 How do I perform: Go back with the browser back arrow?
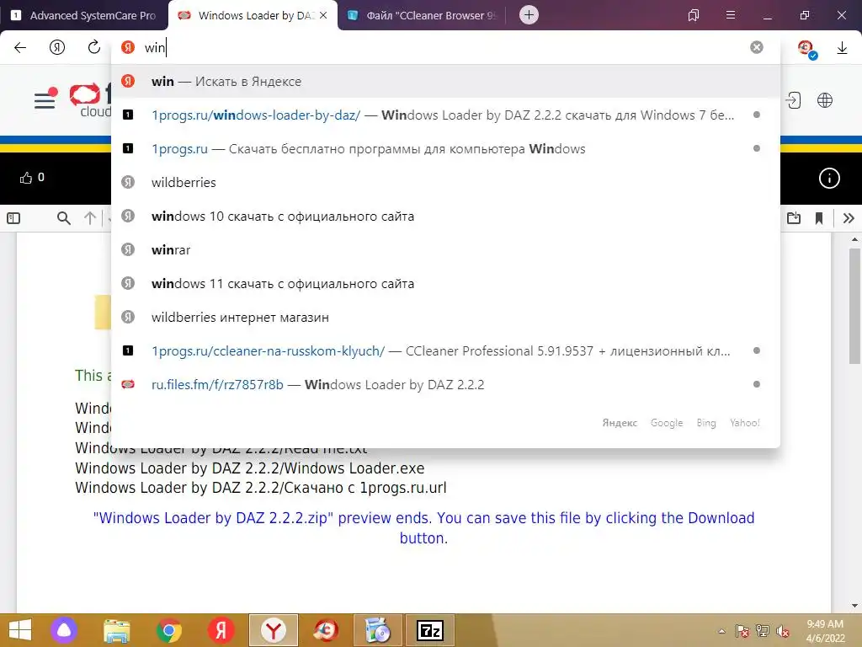[20, 47]
